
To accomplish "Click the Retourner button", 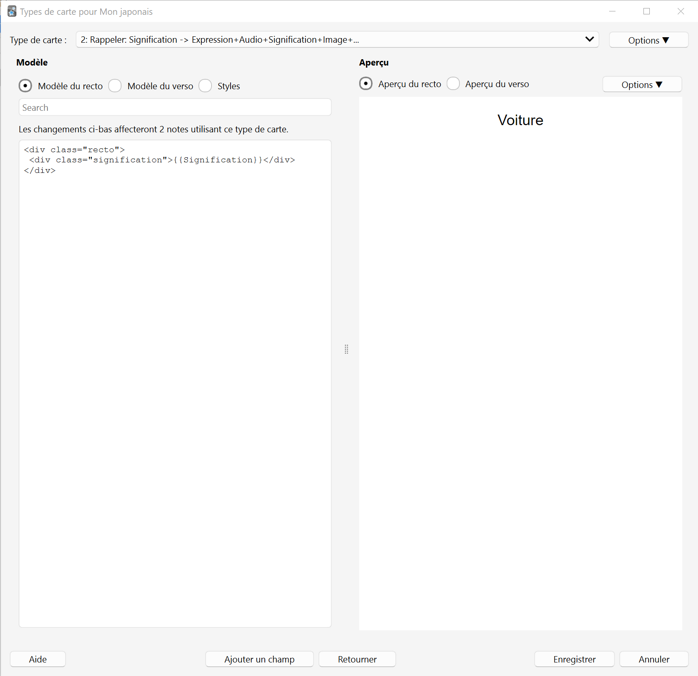I will click(357, 659).
